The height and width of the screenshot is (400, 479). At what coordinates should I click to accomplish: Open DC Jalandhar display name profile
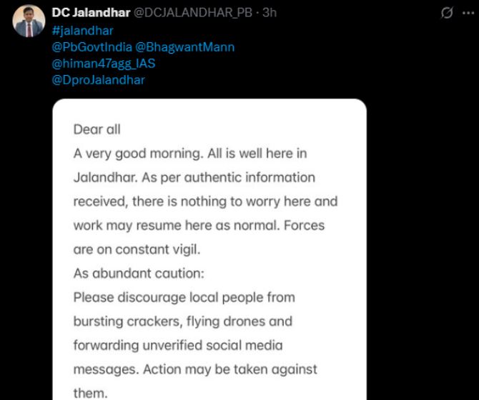[91, 13]
